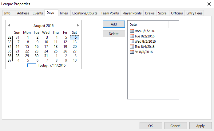Go to previous month with left arrow

coord(9,25)
